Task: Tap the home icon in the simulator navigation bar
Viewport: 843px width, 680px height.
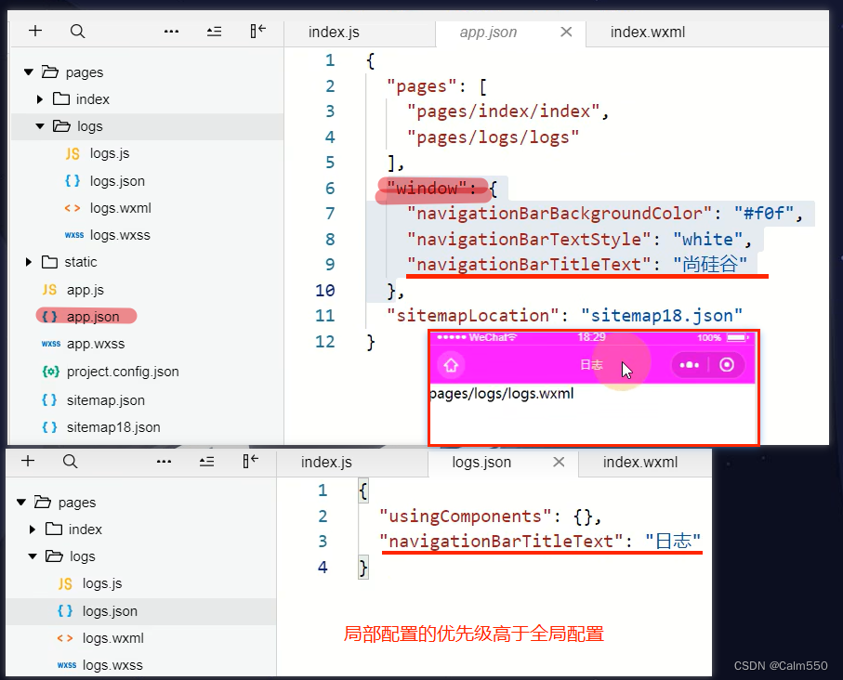Action: pos(451,365)
